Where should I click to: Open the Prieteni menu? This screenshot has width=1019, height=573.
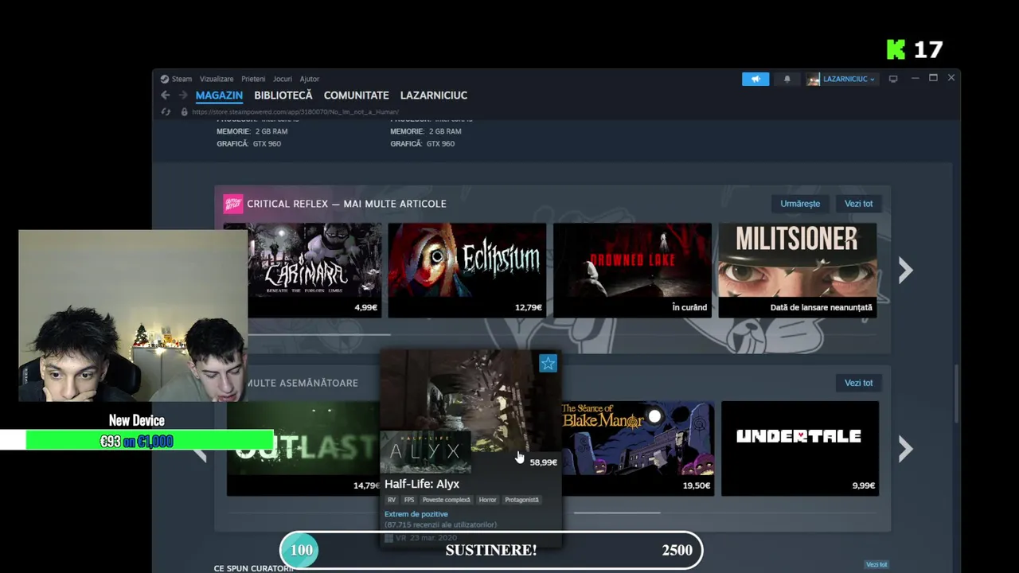click(x=253, y=79)
